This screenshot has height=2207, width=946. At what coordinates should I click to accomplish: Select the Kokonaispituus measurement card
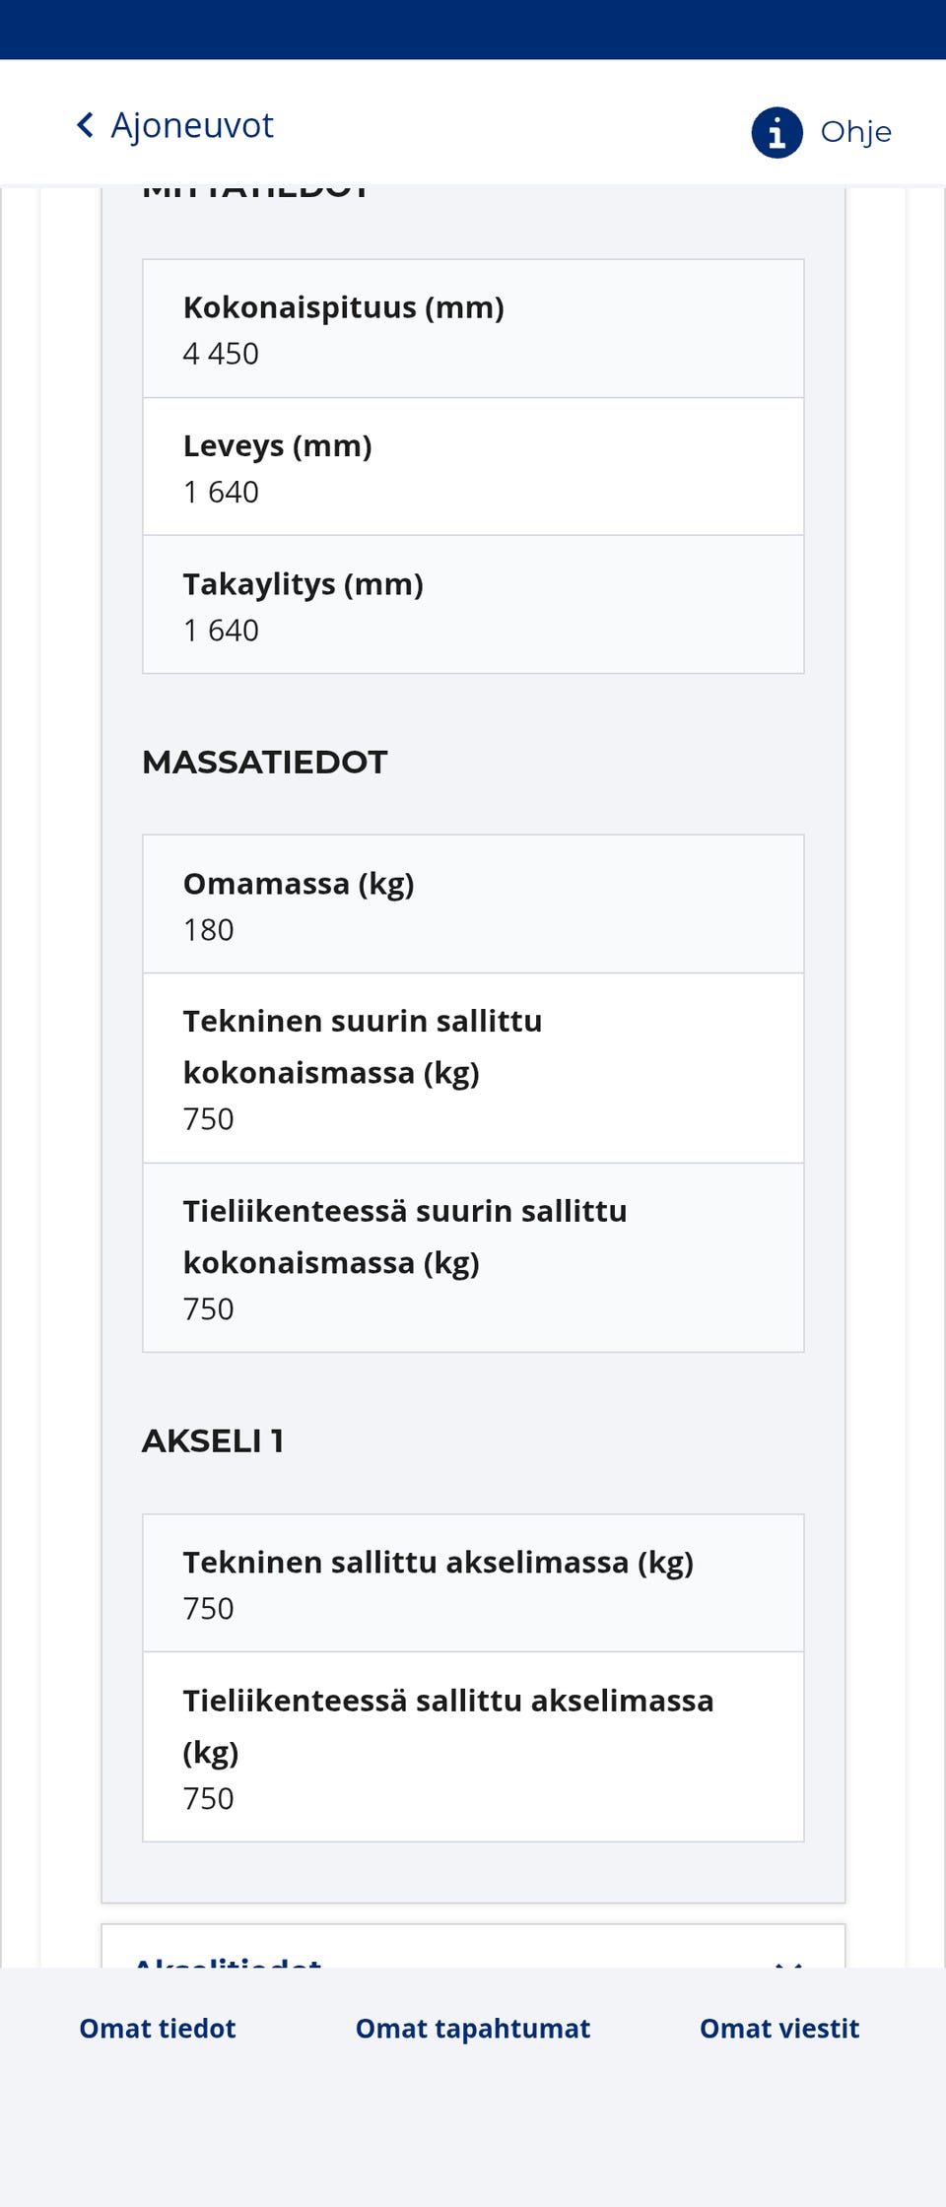473,328
